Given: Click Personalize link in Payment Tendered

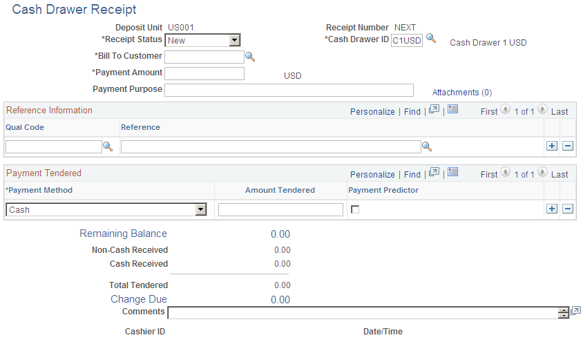Looking at the screenshot, I should [x=372, y=175].
